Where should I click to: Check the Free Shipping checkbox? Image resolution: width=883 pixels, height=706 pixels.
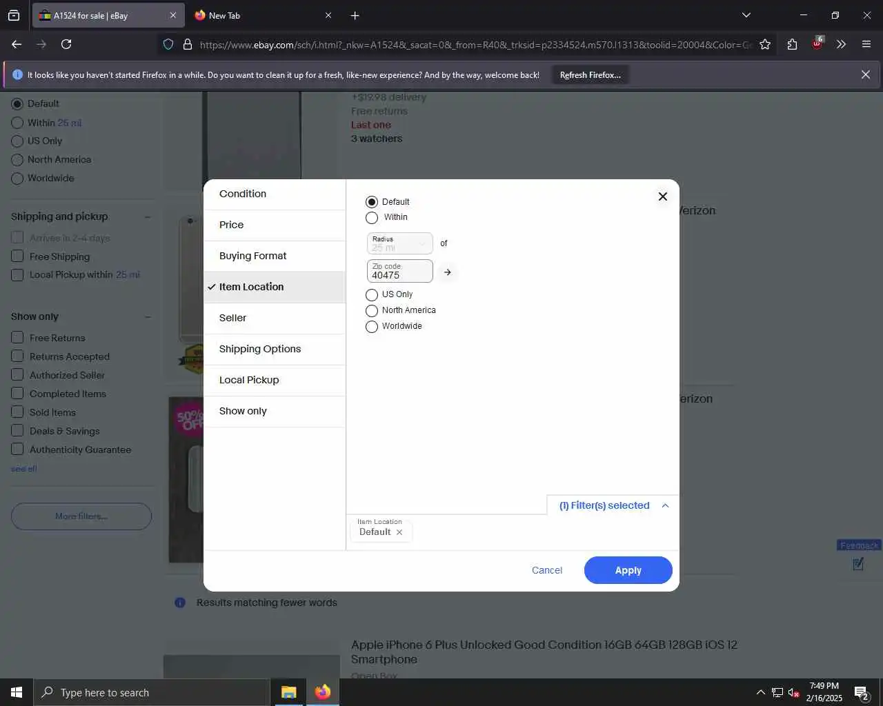pyautogui.click(x=17, y=256)
